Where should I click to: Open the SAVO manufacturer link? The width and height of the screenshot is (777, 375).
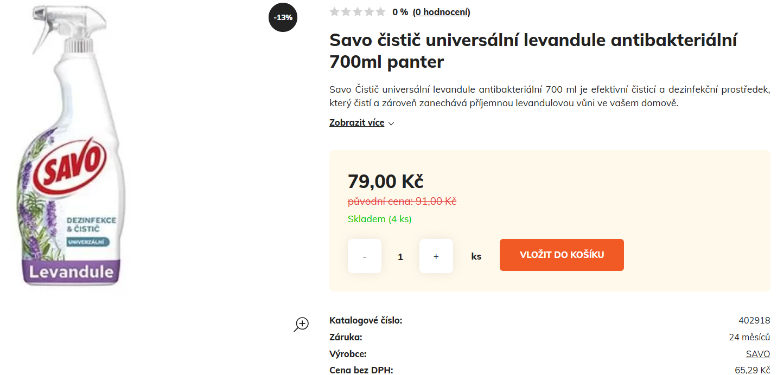point(757,354)
